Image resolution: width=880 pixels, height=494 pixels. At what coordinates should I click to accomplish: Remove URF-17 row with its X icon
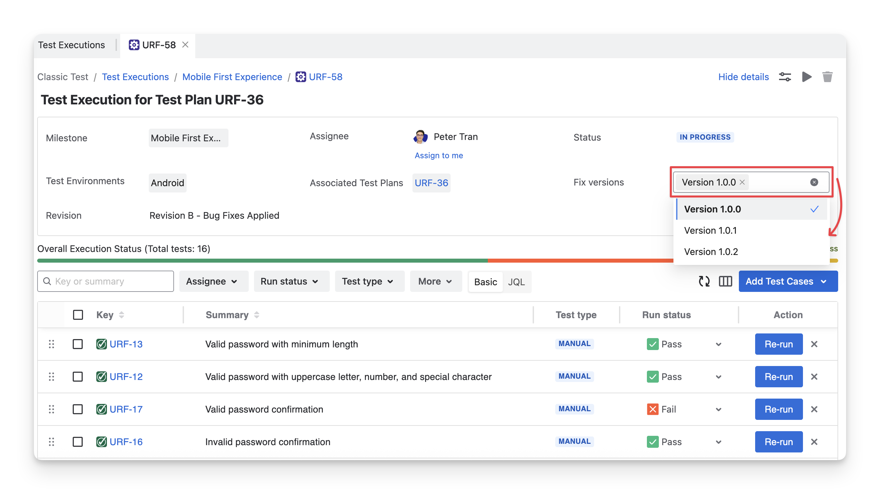[814, 409]
